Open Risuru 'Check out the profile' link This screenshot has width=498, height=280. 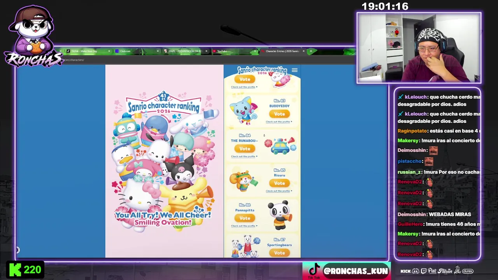(x=279, y=191)
